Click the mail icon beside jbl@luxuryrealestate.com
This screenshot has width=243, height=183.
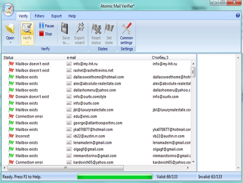pos(69,110)
